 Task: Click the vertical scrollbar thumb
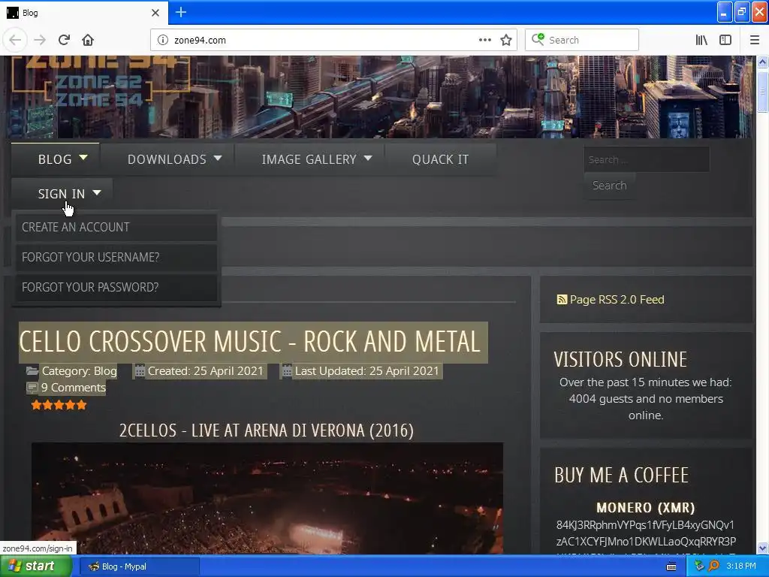[762, 92]
